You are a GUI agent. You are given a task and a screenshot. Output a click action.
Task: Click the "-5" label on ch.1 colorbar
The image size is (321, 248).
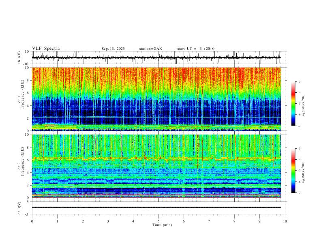[x=299, y=104]
